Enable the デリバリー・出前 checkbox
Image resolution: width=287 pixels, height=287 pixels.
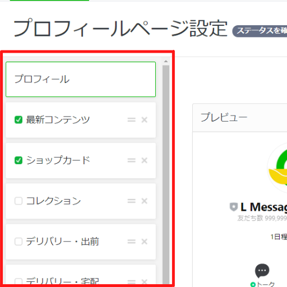pyautogui.click(x=18, y=242)
